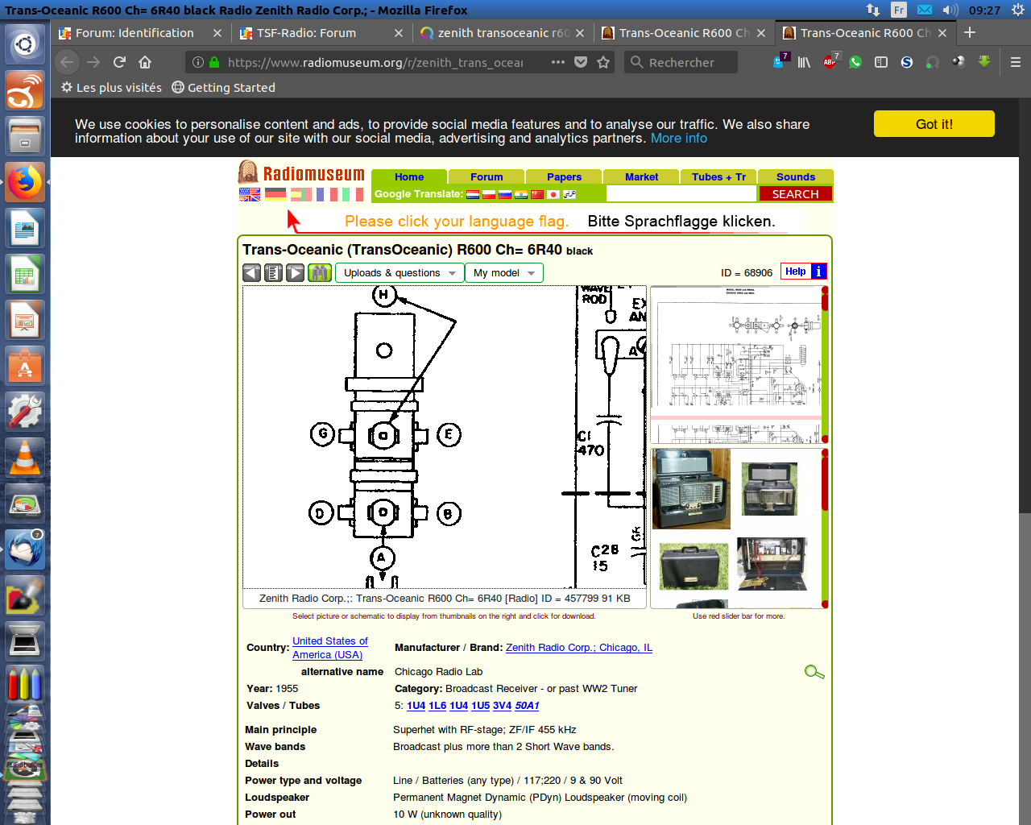Show next model with right arrow button

[296, 273]
